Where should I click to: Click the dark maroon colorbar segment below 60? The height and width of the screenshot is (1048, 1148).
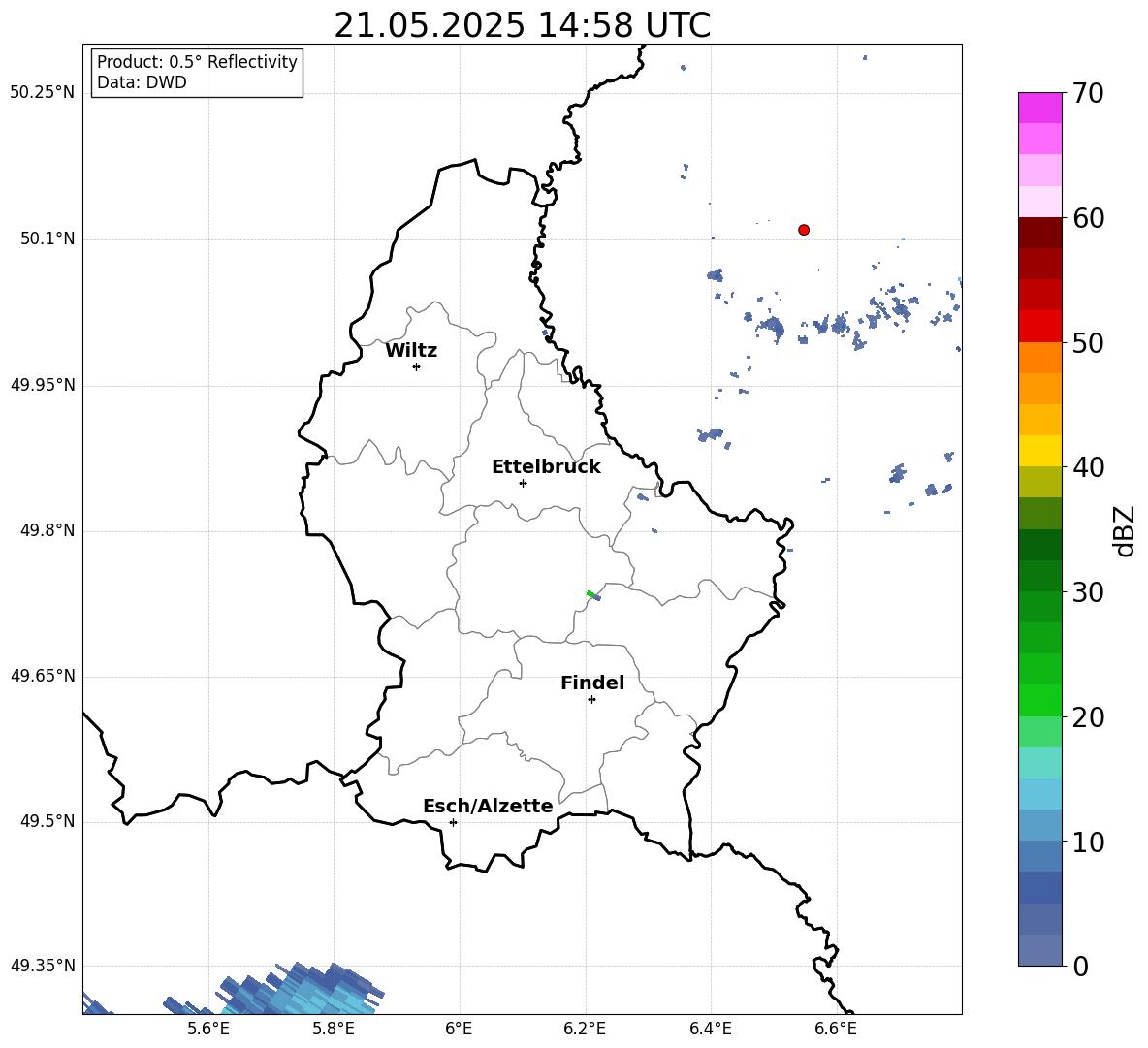point(1040,233)
